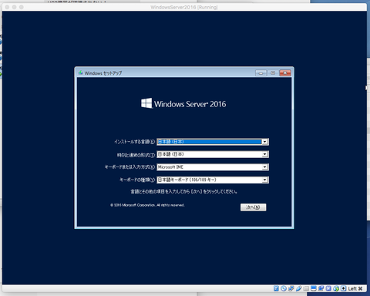Click the red close button of VirtualBox window
This screenshot has width=370, height=296.
(7, 7)
